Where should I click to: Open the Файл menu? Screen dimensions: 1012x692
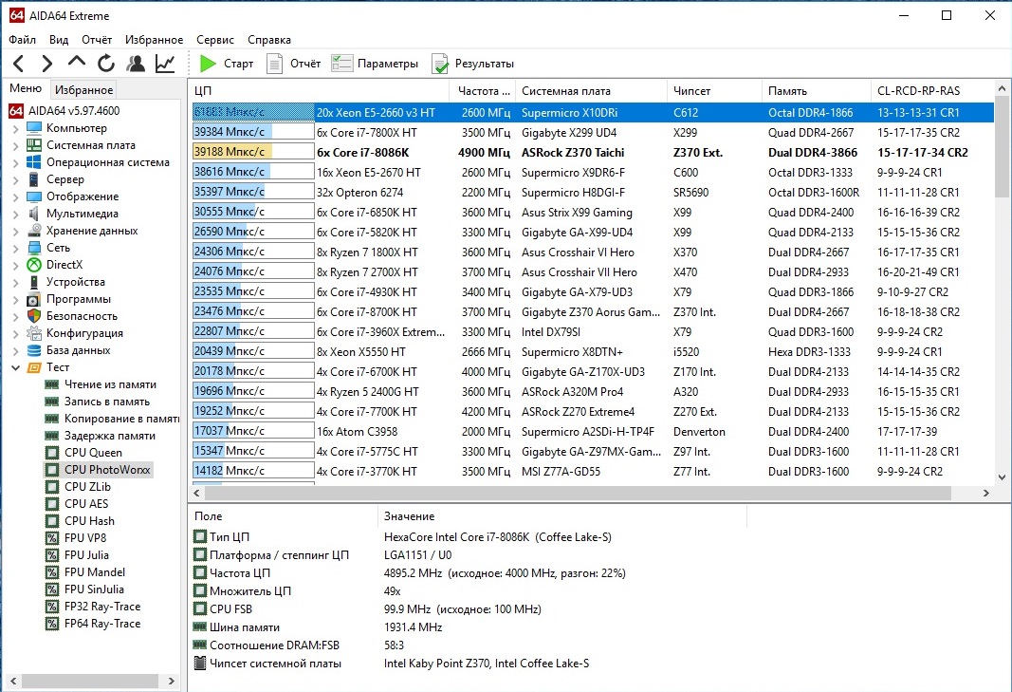[x=23, y=40]
